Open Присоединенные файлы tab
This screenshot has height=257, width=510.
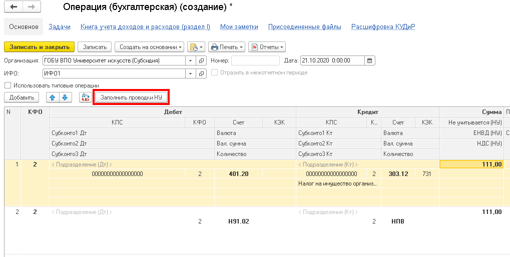tap(305, 27)
